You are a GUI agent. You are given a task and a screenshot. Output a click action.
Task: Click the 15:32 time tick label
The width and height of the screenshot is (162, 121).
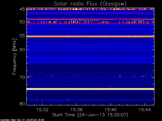[x=43, y=110]
